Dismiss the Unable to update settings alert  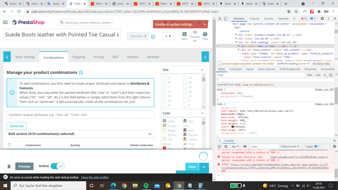(205, 24)
